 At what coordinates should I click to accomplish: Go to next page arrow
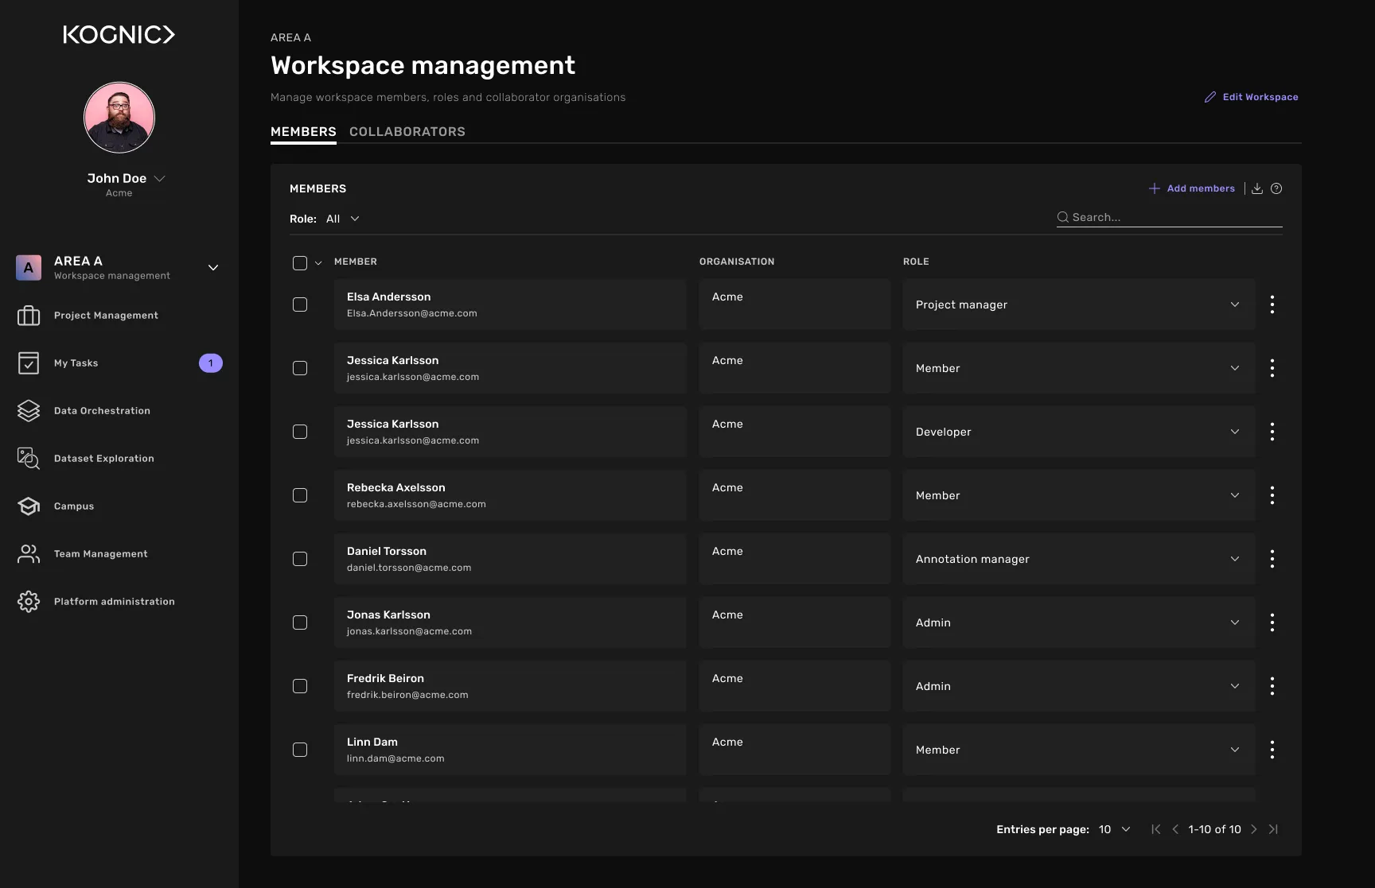click(x=1254, y=829)
